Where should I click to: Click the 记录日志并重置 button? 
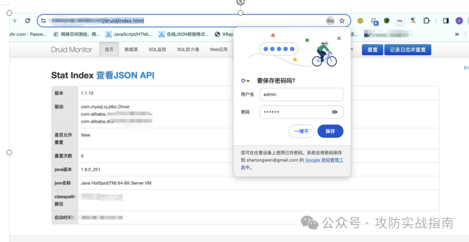tap(408, 50)
